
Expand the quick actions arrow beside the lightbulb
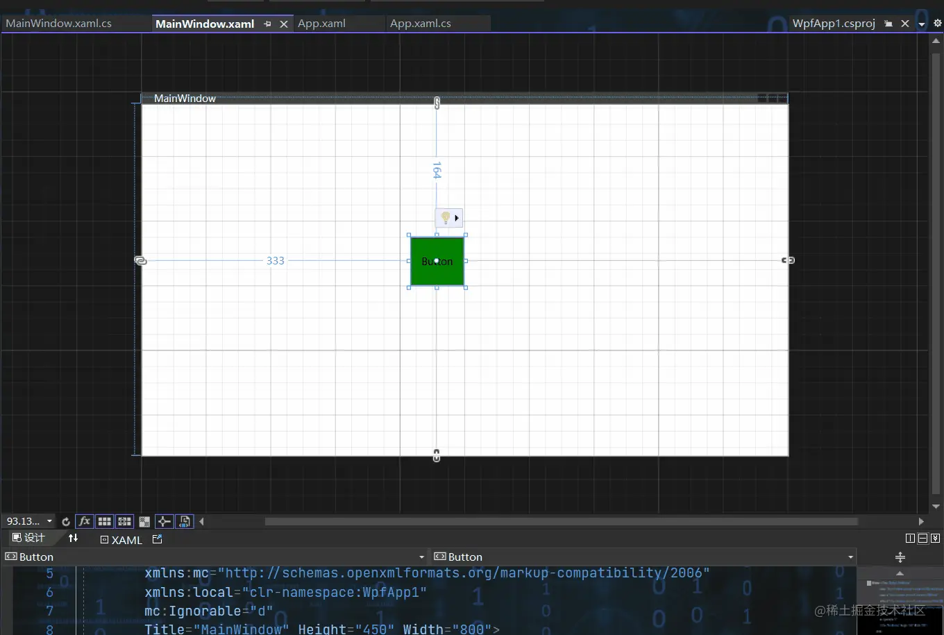457,218
